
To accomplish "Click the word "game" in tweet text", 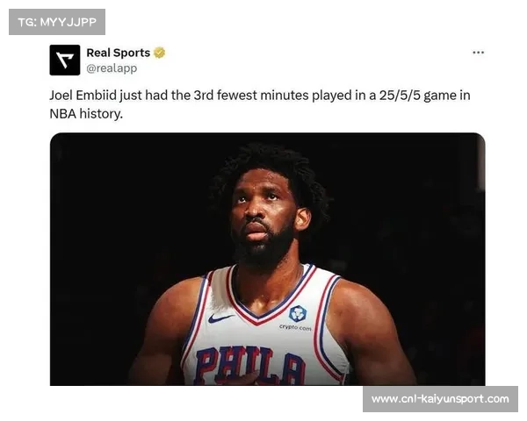I will [x=440, y=96].
